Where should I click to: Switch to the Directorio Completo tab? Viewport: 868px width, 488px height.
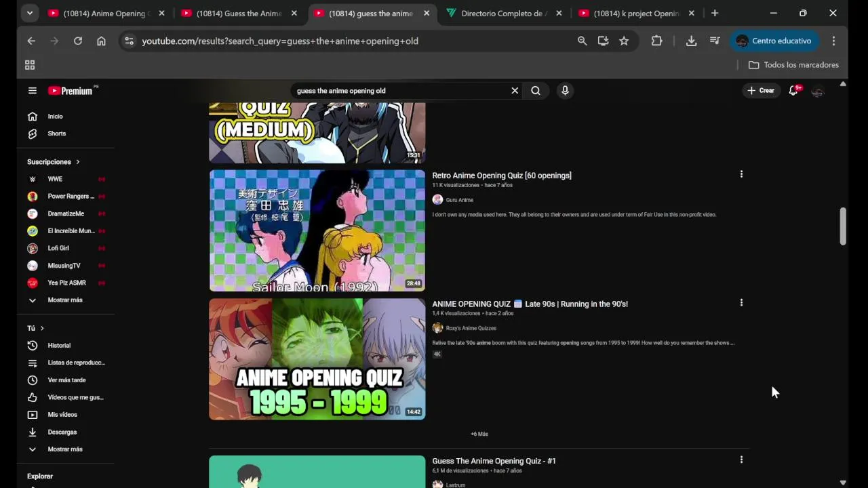click(x=504, y=14)
